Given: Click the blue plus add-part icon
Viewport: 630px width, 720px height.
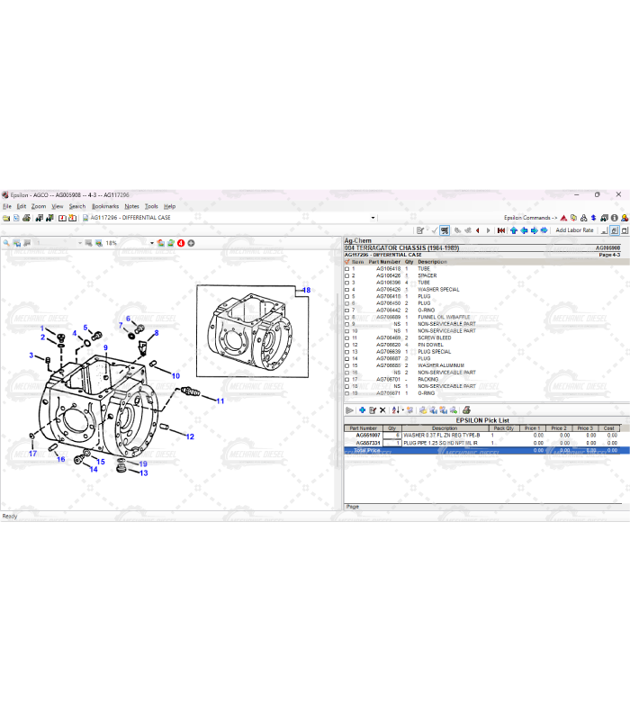Looking at the screenshot, I should [362, 410].
